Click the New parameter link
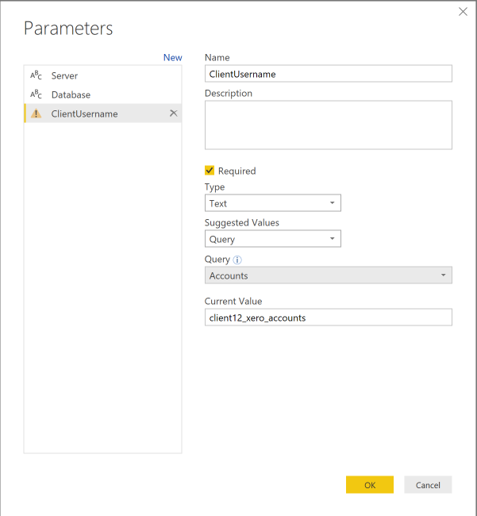 tap(173, 58)
